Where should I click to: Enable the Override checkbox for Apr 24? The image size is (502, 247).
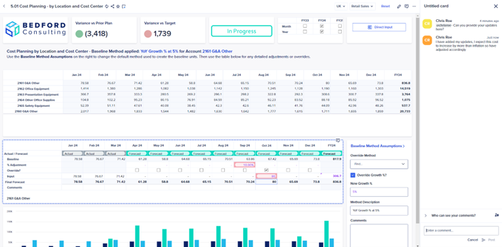(137, 170)
